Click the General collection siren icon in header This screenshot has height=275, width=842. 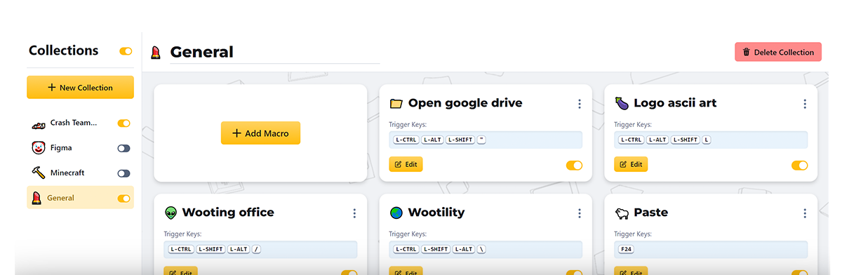pyautogui.click(x=155, y=53)
